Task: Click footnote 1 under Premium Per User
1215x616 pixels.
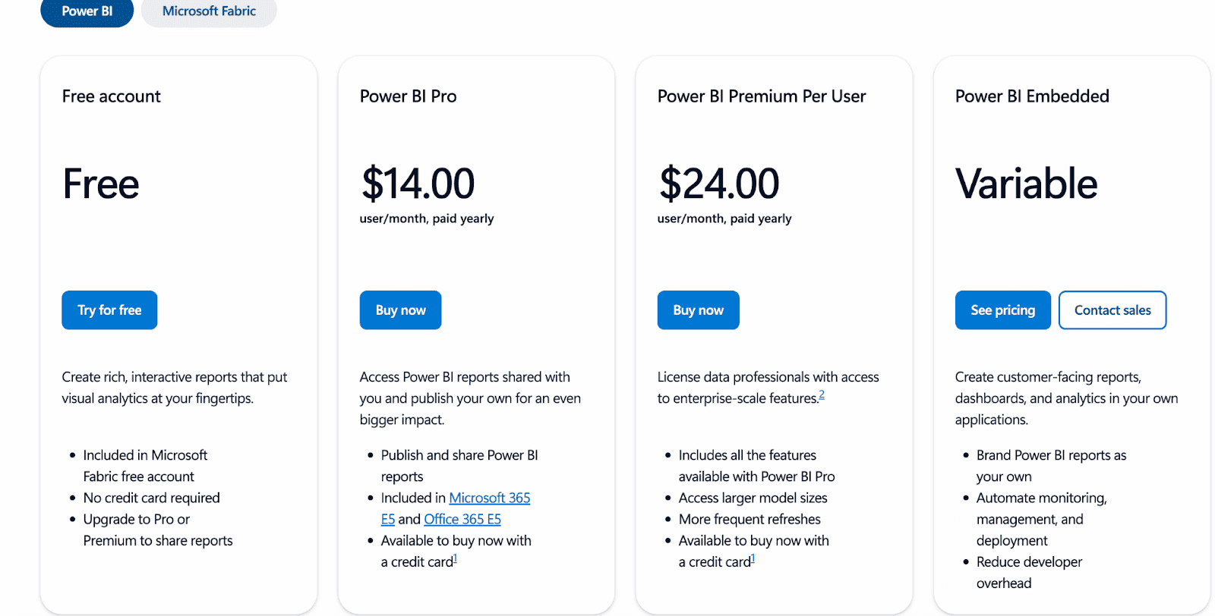Action: 753,558
